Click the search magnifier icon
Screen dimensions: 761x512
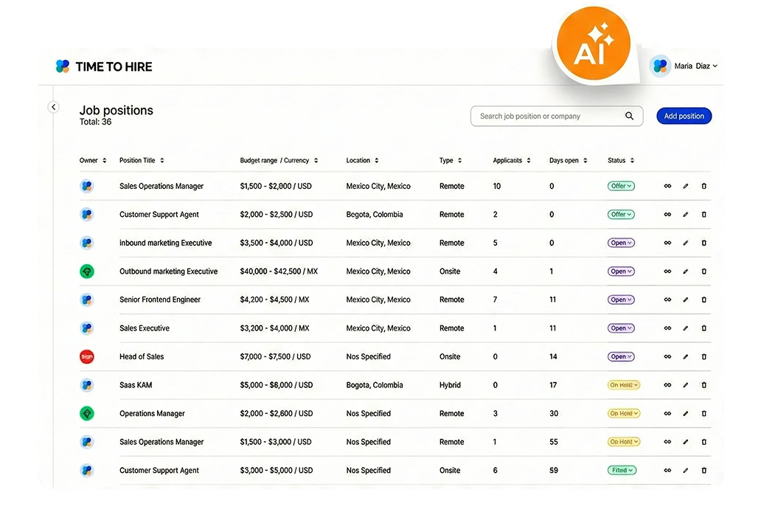629,116
